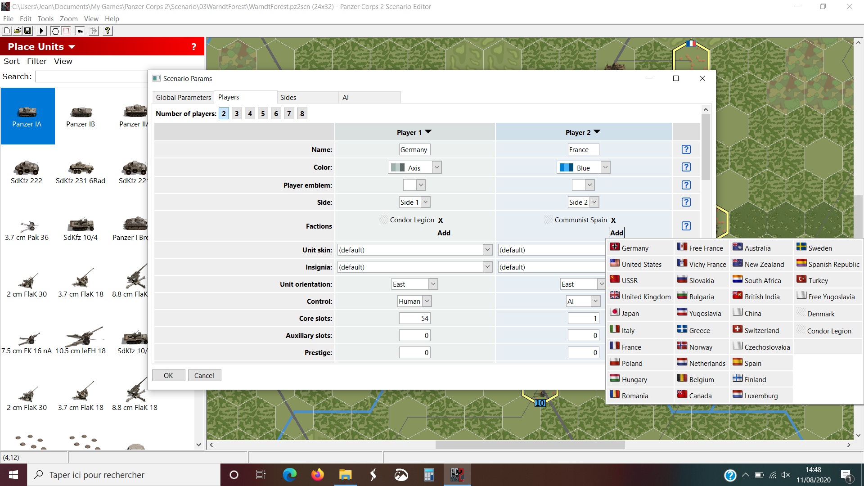The width and height of the screenshot is (864, 486).
Task: Remove Condor Legion faction via X
Action: [441, 220]
